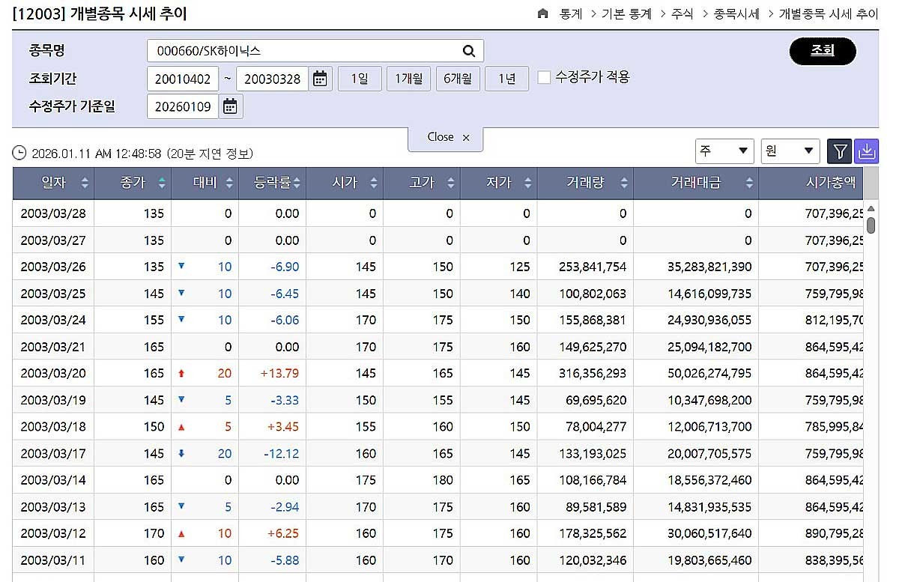Click date cell 2003/03/20

pyautogui.click(x=53, y=373)
